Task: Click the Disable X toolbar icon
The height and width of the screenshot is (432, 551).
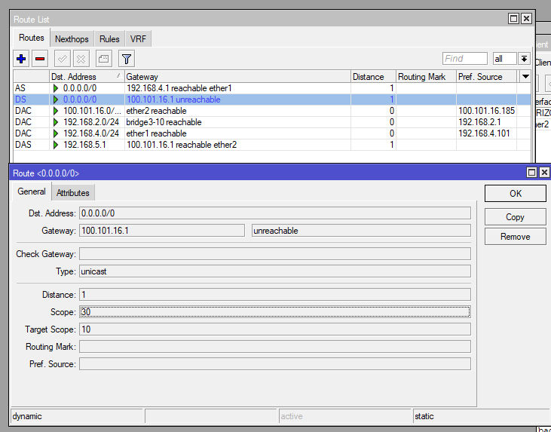Action: (x=81, y=58)
